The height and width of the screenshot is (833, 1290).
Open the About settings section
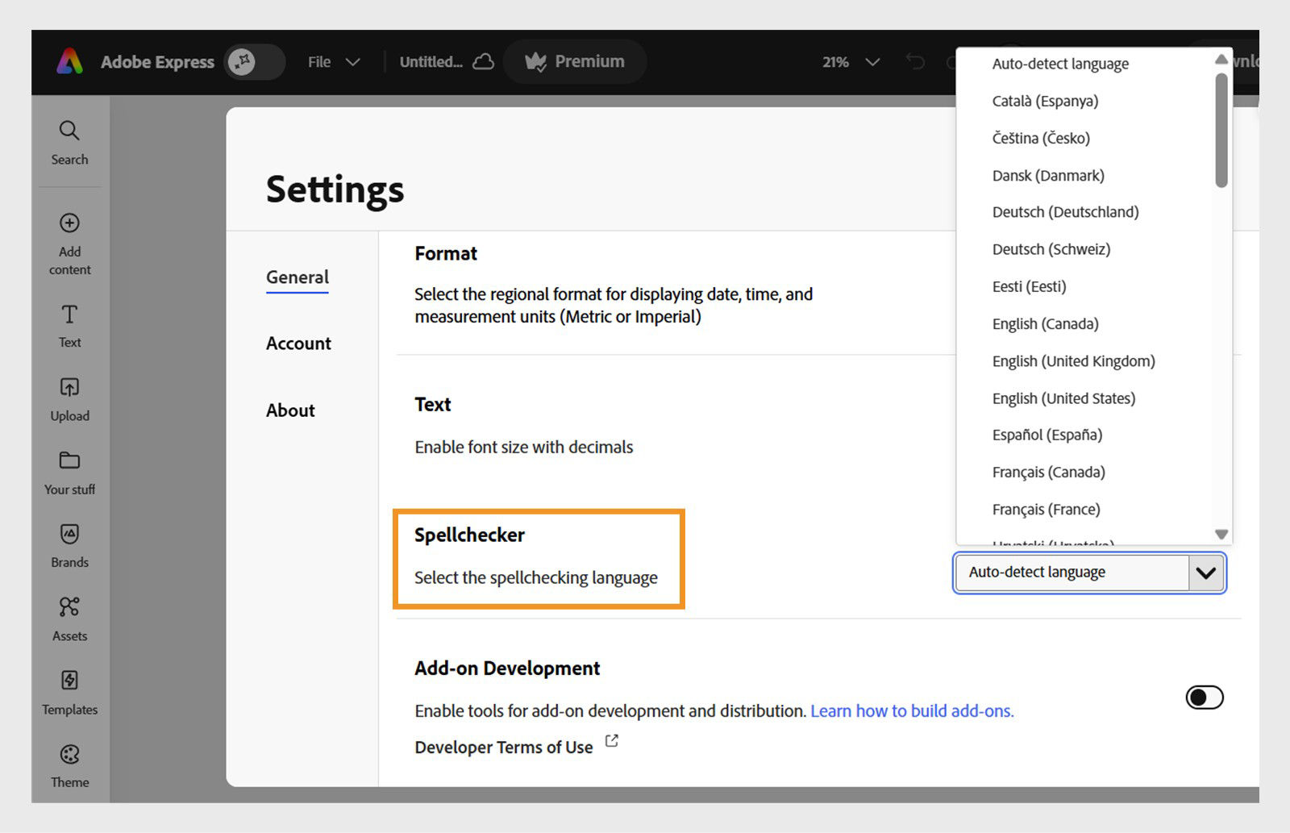(290, 410)
